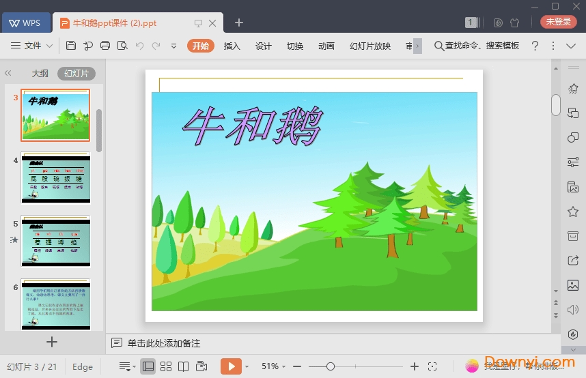The image size is (586, 378).
Task: Open the shapes tool in right sidebar
Action: coord(573,137)
